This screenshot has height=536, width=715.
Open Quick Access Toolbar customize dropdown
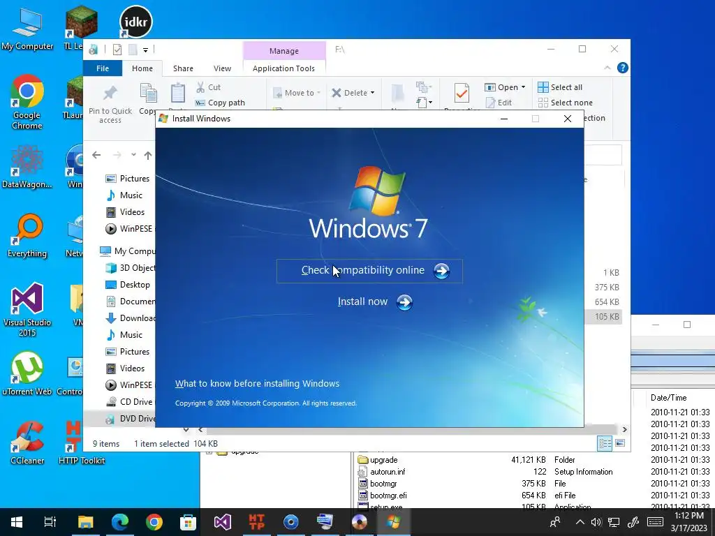(145, 50)
